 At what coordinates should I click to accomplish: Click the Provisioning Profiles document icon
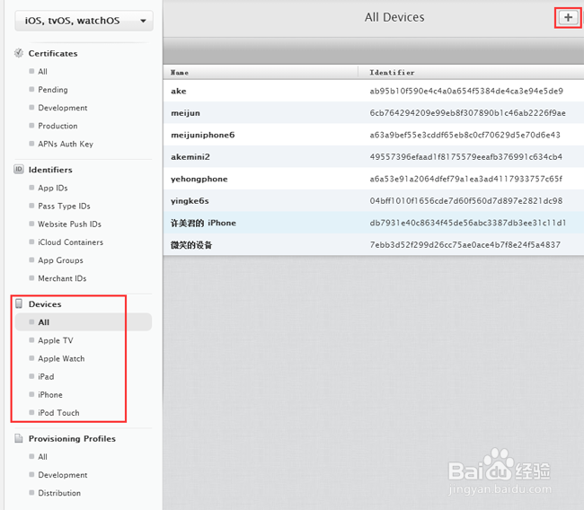19,438
